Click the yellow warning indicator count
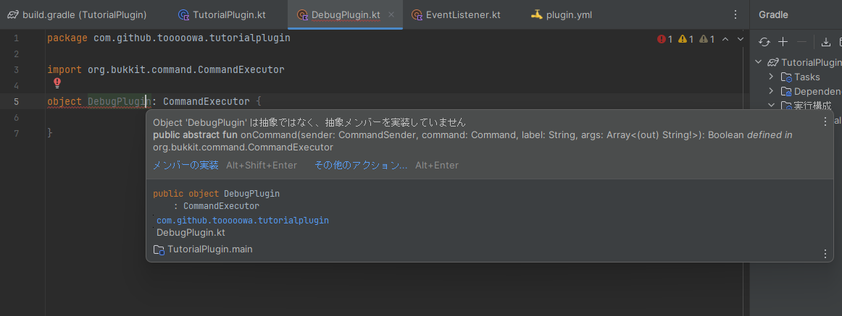The width and height of the screenshot is (842, 316). coord(685,39)
